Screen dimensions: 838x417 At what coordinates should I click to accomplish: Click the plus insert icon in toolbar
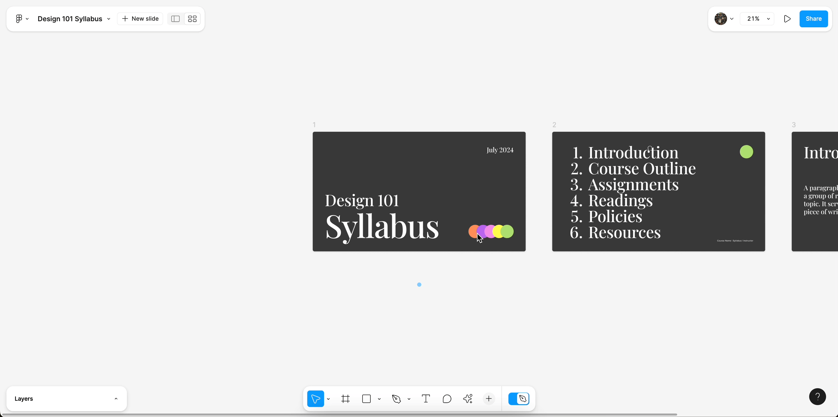pyautogui.click(x=489, y=398)
